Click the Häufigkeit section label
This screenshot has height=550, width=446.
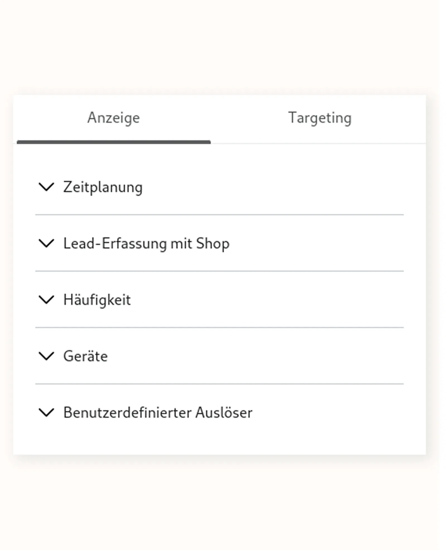97,300
